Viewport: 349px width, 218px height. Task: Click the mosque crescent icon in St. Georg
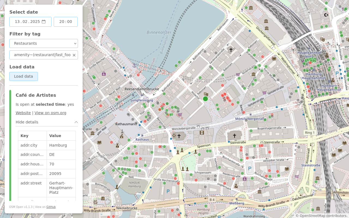tap(326, 15)
